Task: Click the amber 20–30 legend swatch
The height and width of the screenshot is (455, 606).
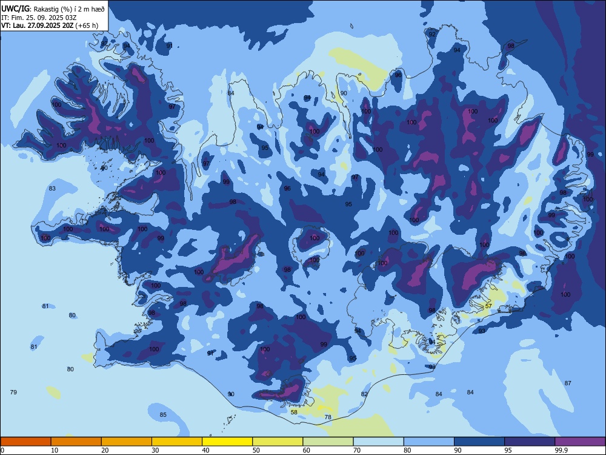Action: tap(127, 442)
